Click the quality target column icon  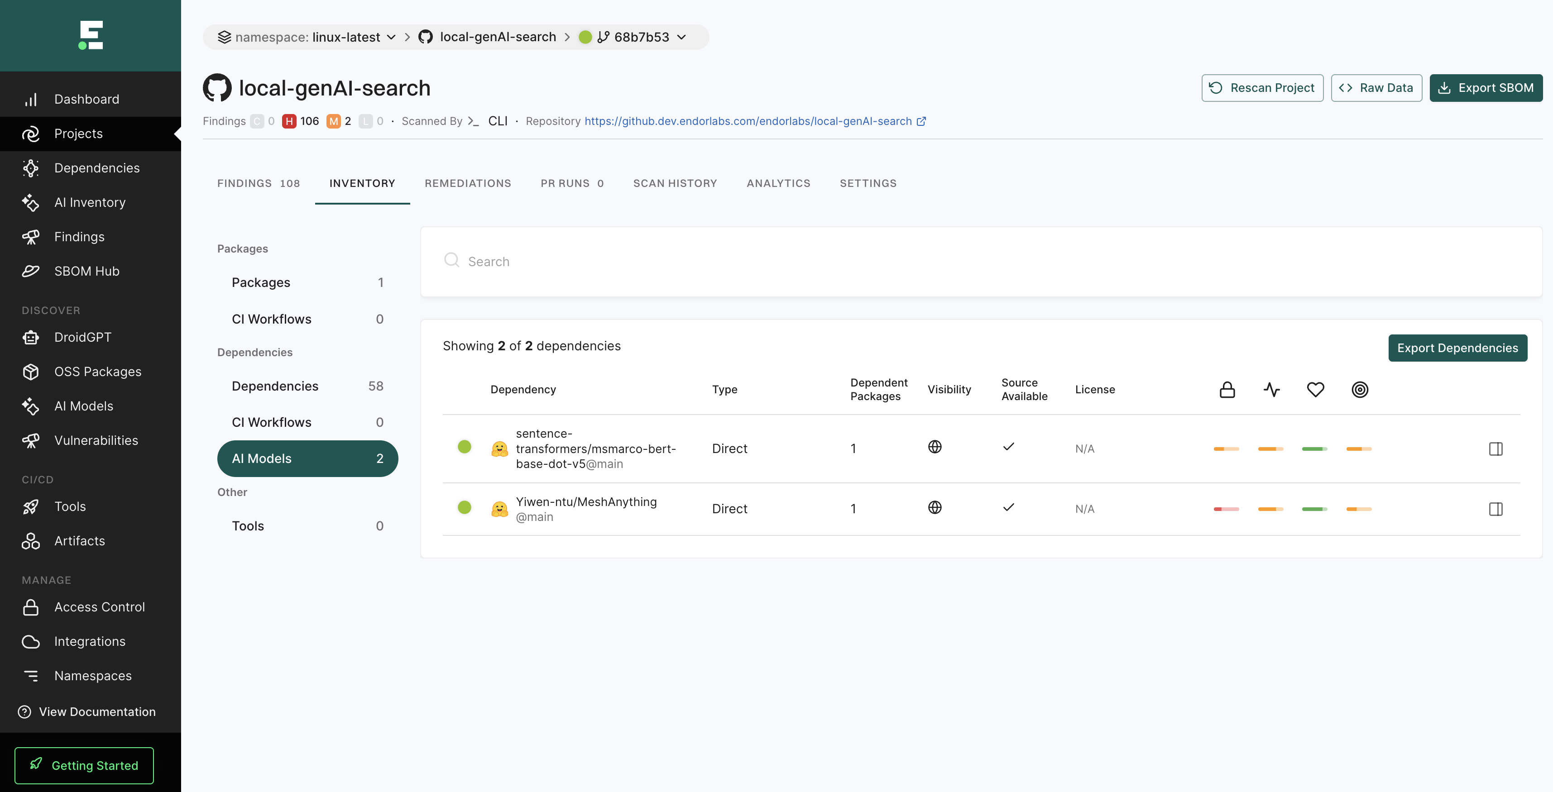[x=1360, y=389]
